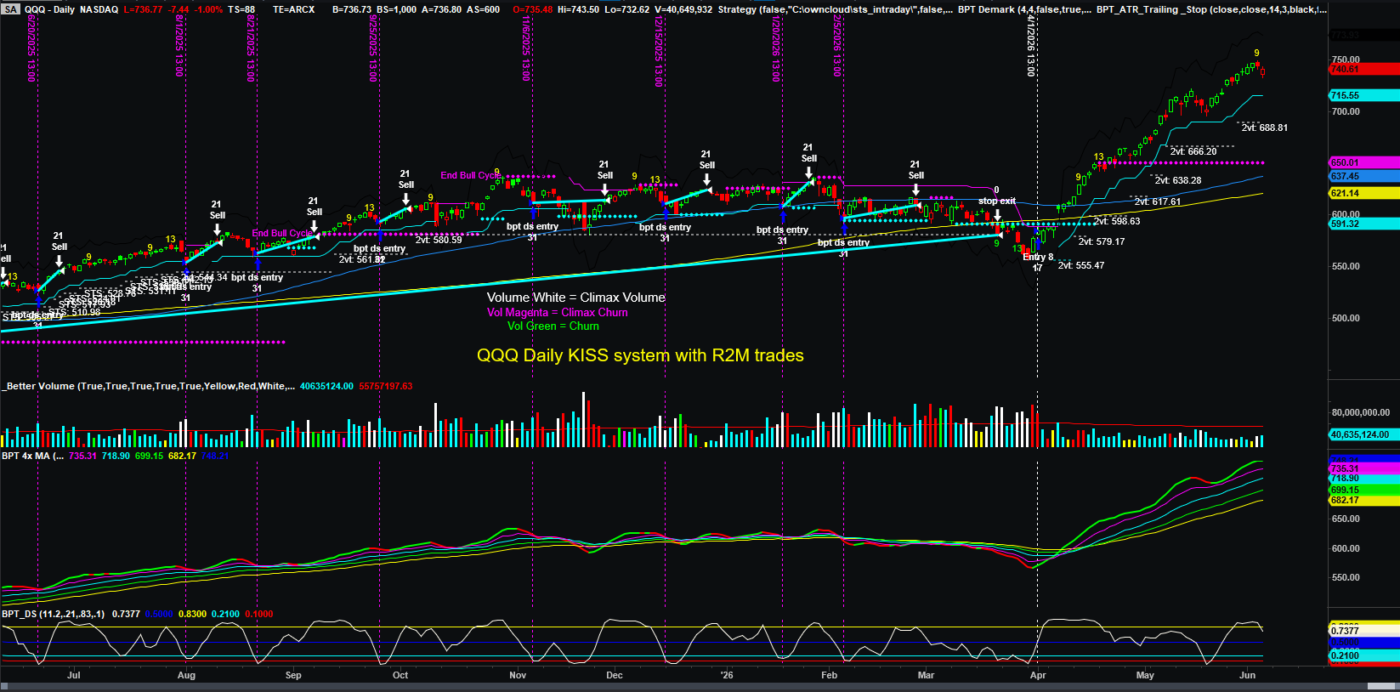
Task: Click the '26 year label on the time axis
Action: click(x=727, y=675)
